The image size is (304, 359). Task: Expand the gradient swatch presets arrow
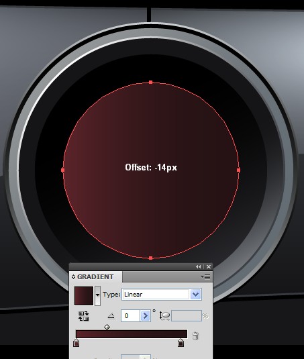97,295
